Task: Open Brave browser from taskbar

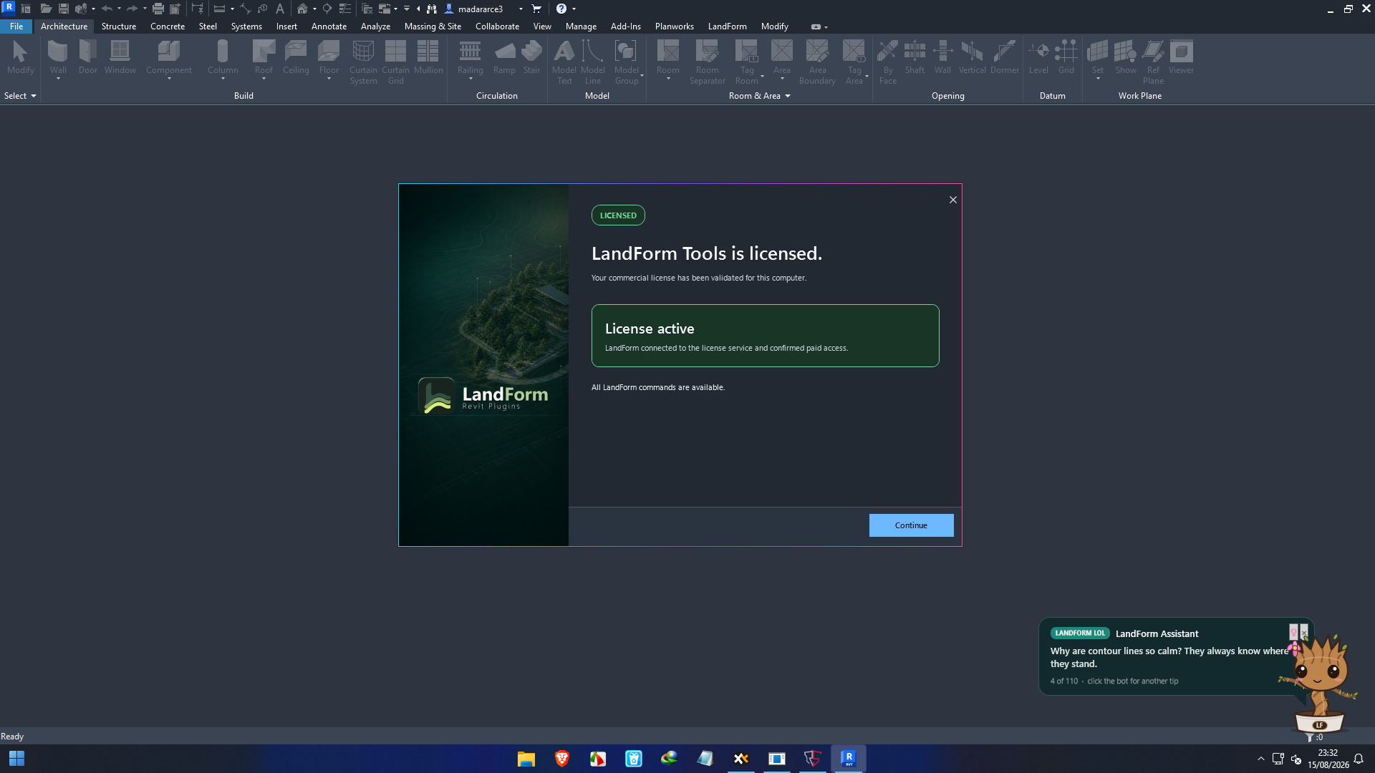Action: (562, 759)
